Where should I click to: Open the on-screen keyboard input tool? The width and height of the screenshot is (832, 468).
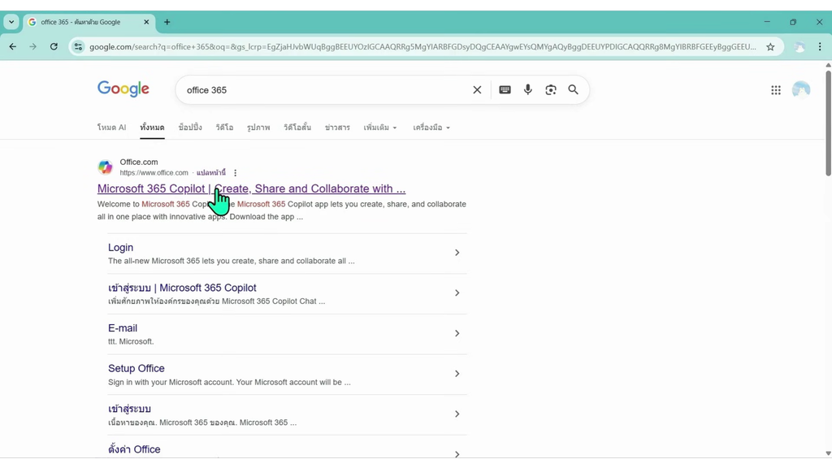coord(505,90)
